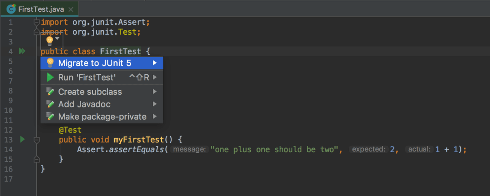Click the pencil icon beside Create subclass
Image resolution: width=490 pixels, height=196 pixels.
point(51,91)
